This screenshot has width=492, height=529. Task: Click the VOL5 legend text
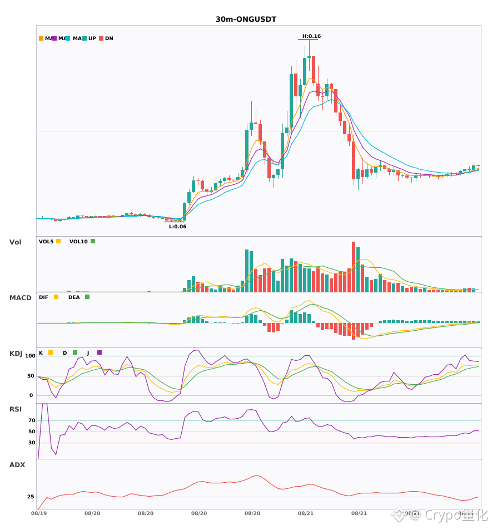pyautogui.click(x=46, y=242)
